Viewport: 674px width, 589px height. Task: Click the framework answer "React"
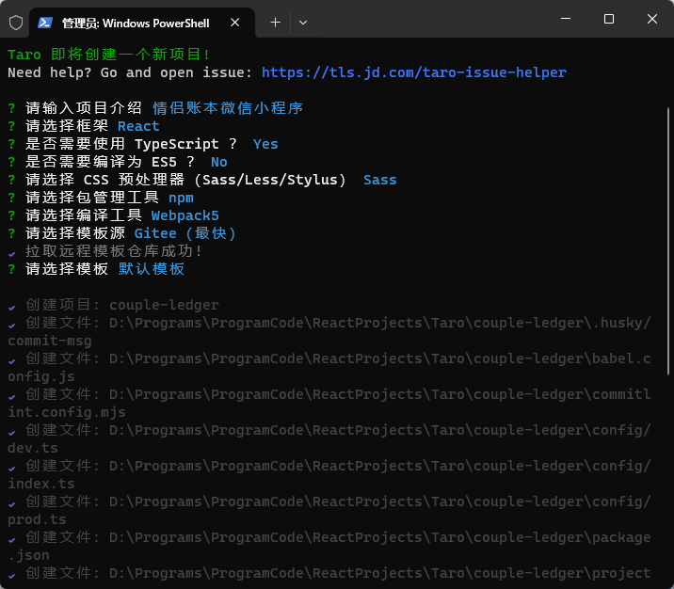click(x=138, y=126)
